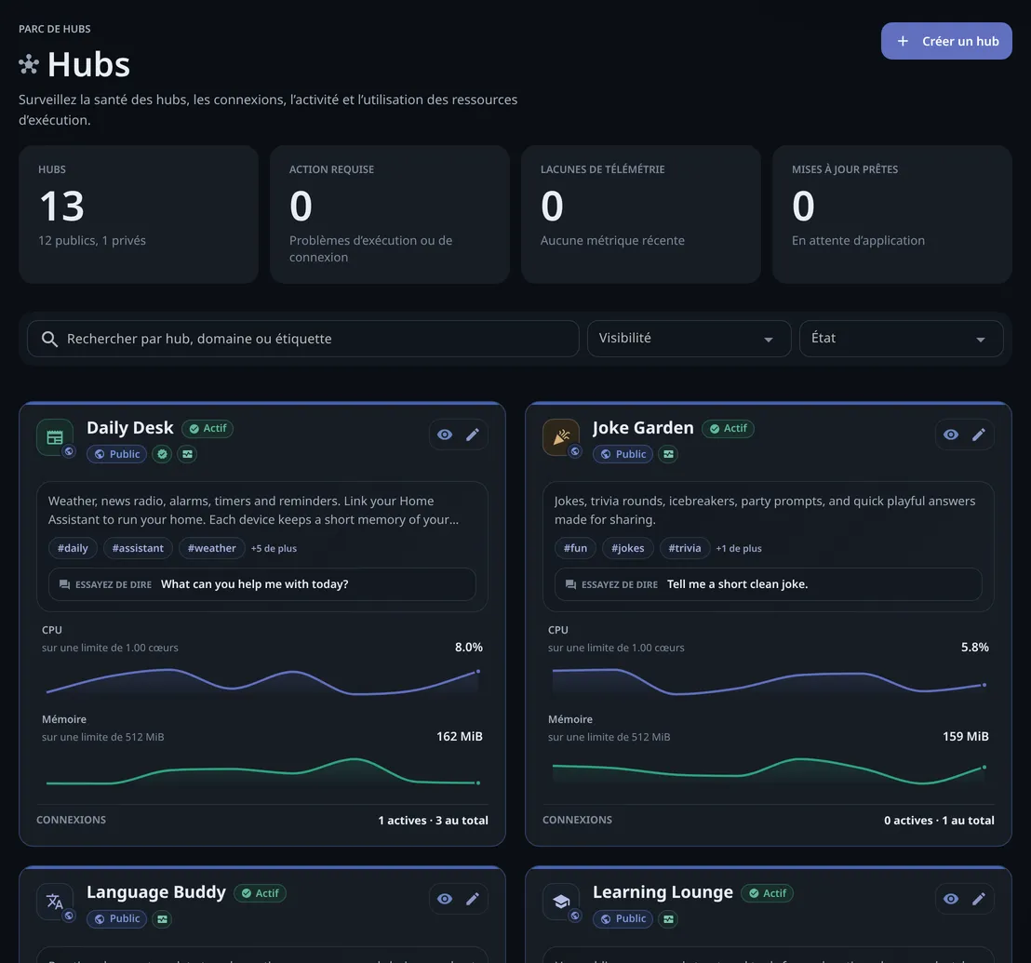The height and width of the screenshot is (963, 1031).
Task: Click the Lacunes de télémétrie card
Action: [x=641, y=214]
